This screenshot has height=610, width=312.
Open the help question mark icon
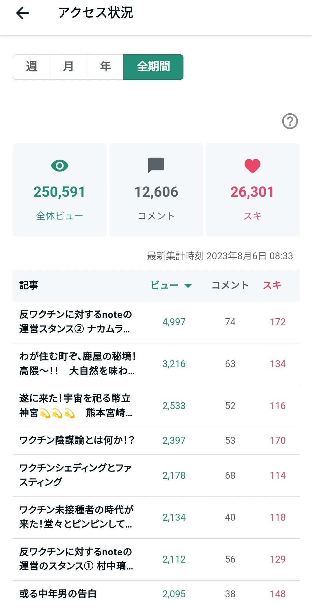tap(290, 121)
